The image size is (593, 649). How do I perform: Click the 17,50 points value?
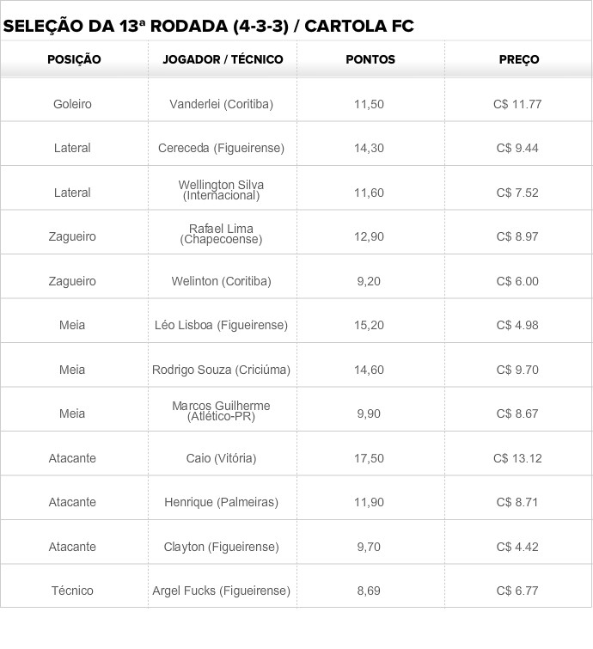coord(369,458)
